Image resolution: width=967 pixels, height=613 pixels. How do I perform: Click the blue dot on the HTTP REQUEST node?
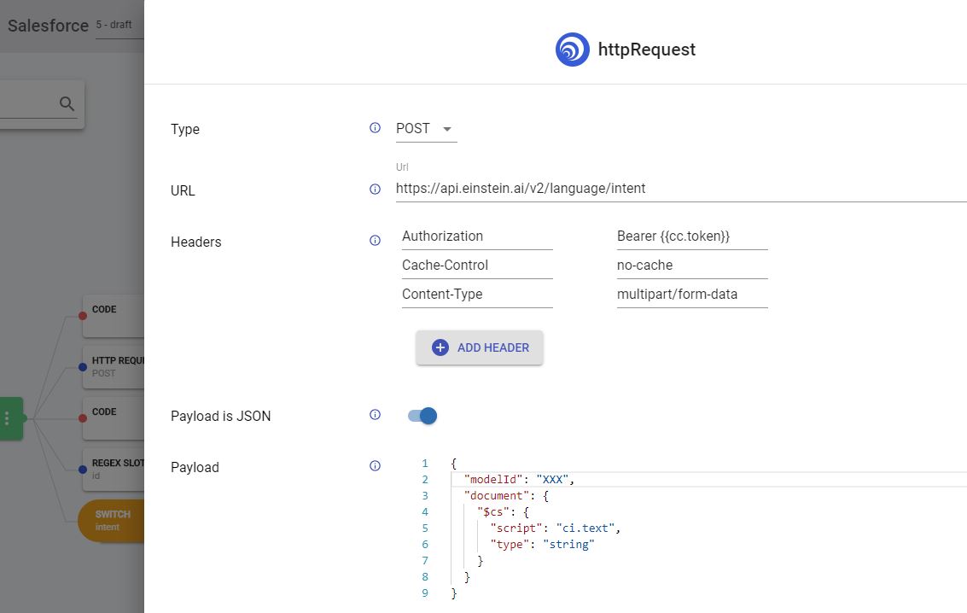coord(83,367)
